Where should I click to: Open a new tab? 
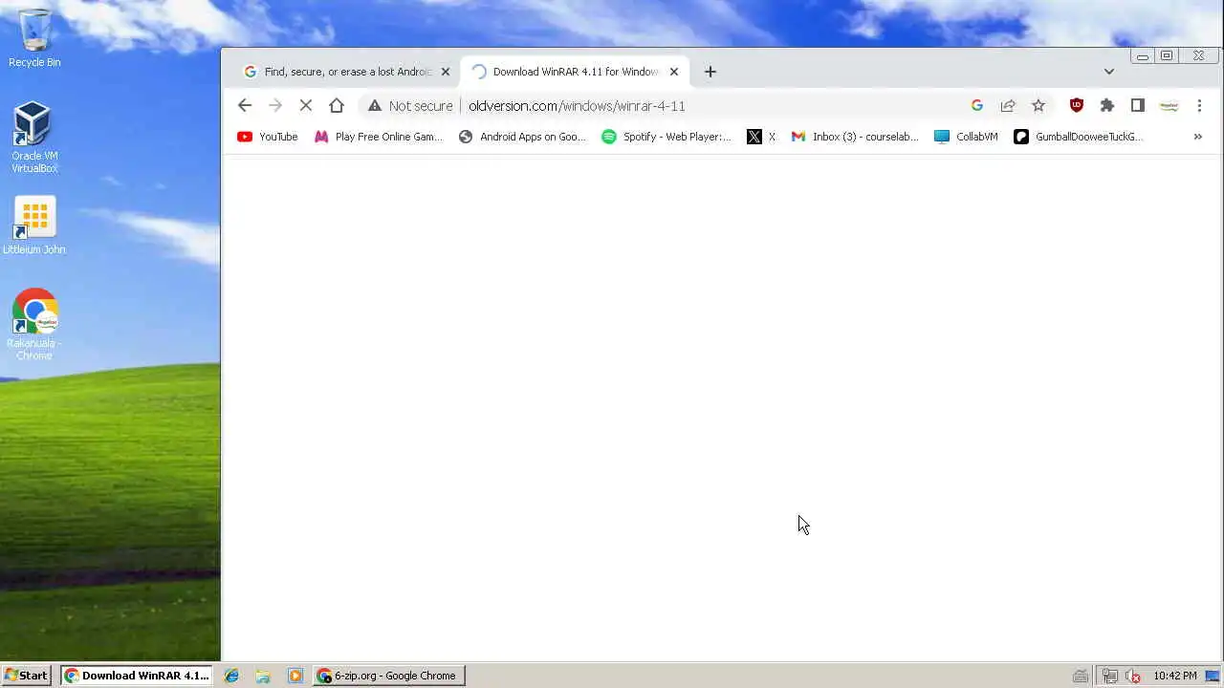[x=710, y=72]
